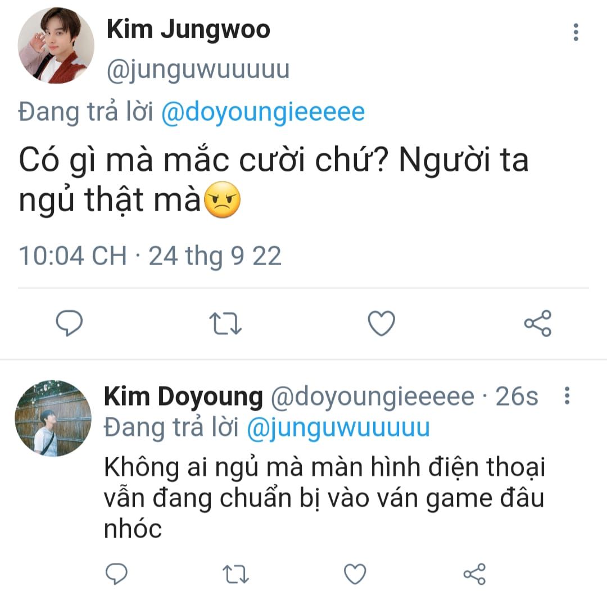Reply to Kim Doyoung's tweet
Viewport: 607px width, 591px height.
(x=116, y=574)
